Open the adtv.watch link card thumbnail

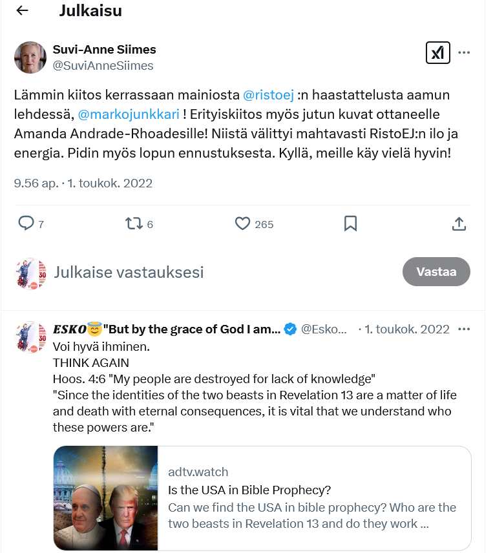coord(106,497)
